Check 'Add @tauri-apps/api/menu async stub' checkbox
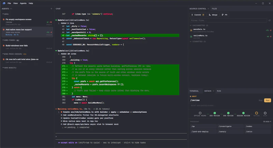 (61, 124)
